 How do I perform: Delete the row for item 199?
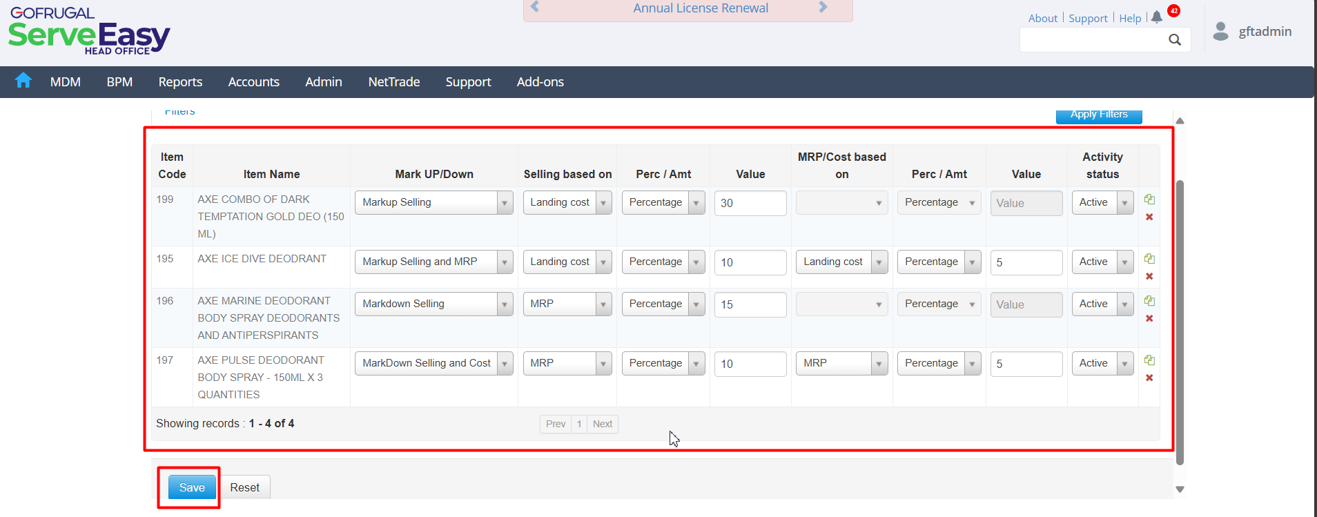pos(1149,217)
